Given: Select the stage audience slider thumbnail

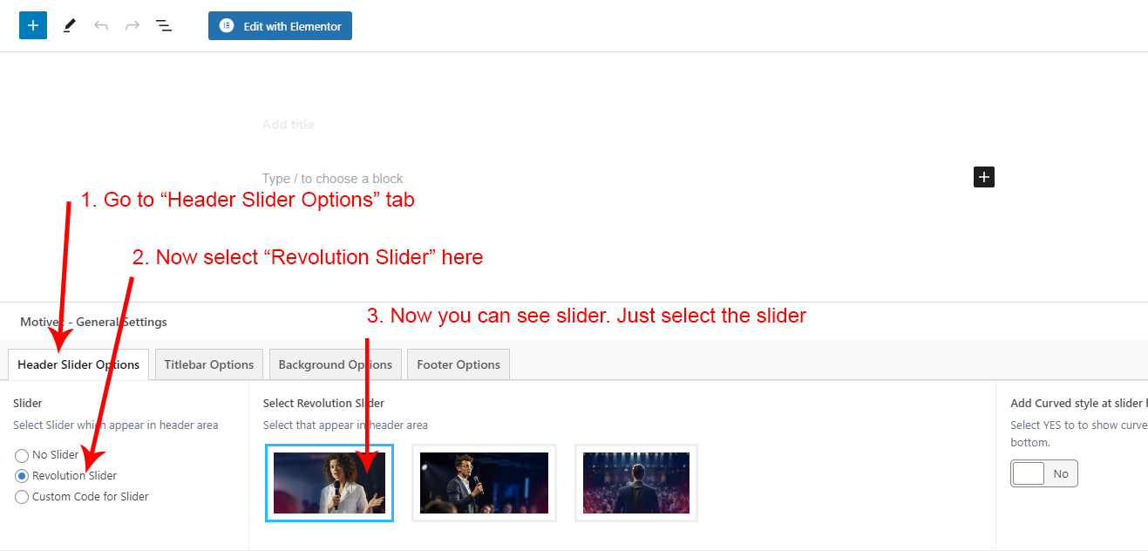Looking at the screenshot, I should pyautogui.click(x=636, y=483).
